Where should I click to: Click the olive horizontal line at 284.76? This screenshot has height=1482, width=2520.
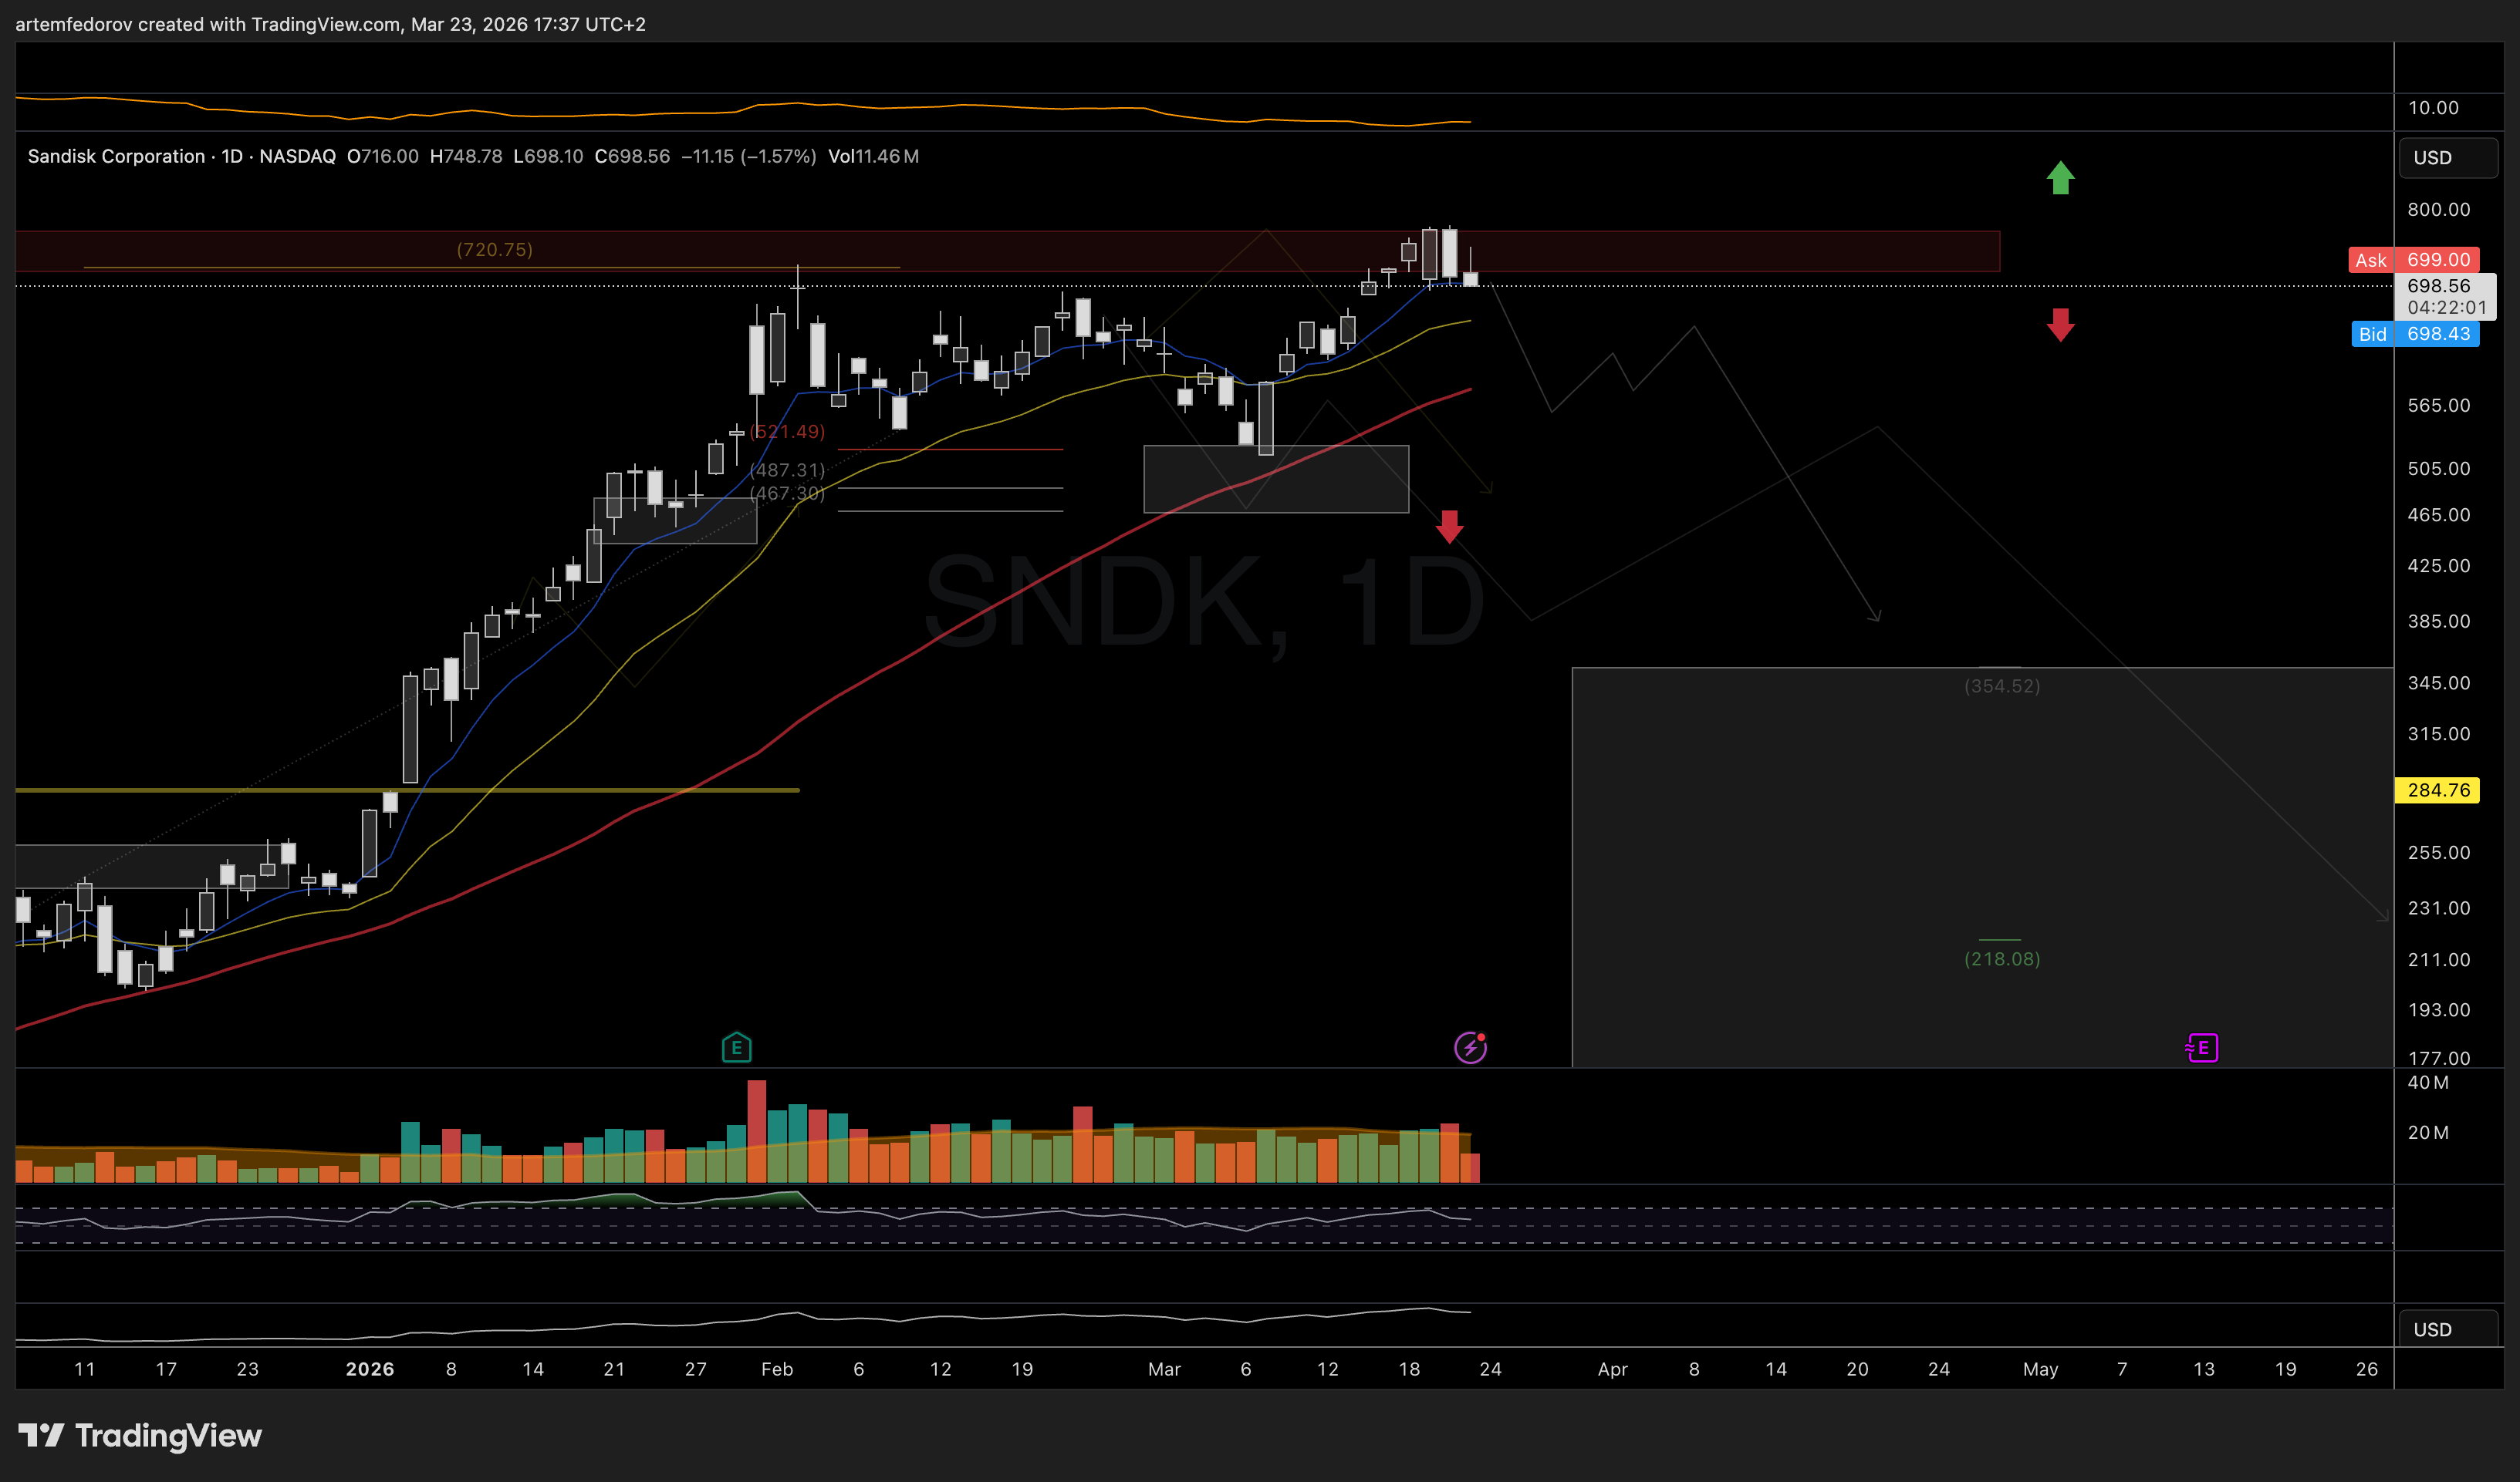[x=407, y=790]
